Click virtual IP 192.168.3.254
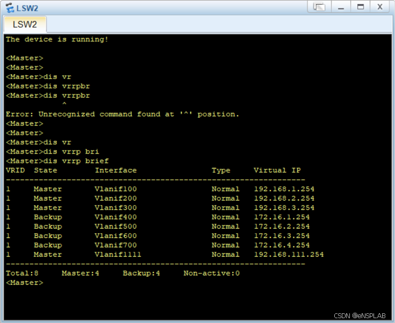The height and width of the screenshot is (323, 395). [x=284, y=207]
